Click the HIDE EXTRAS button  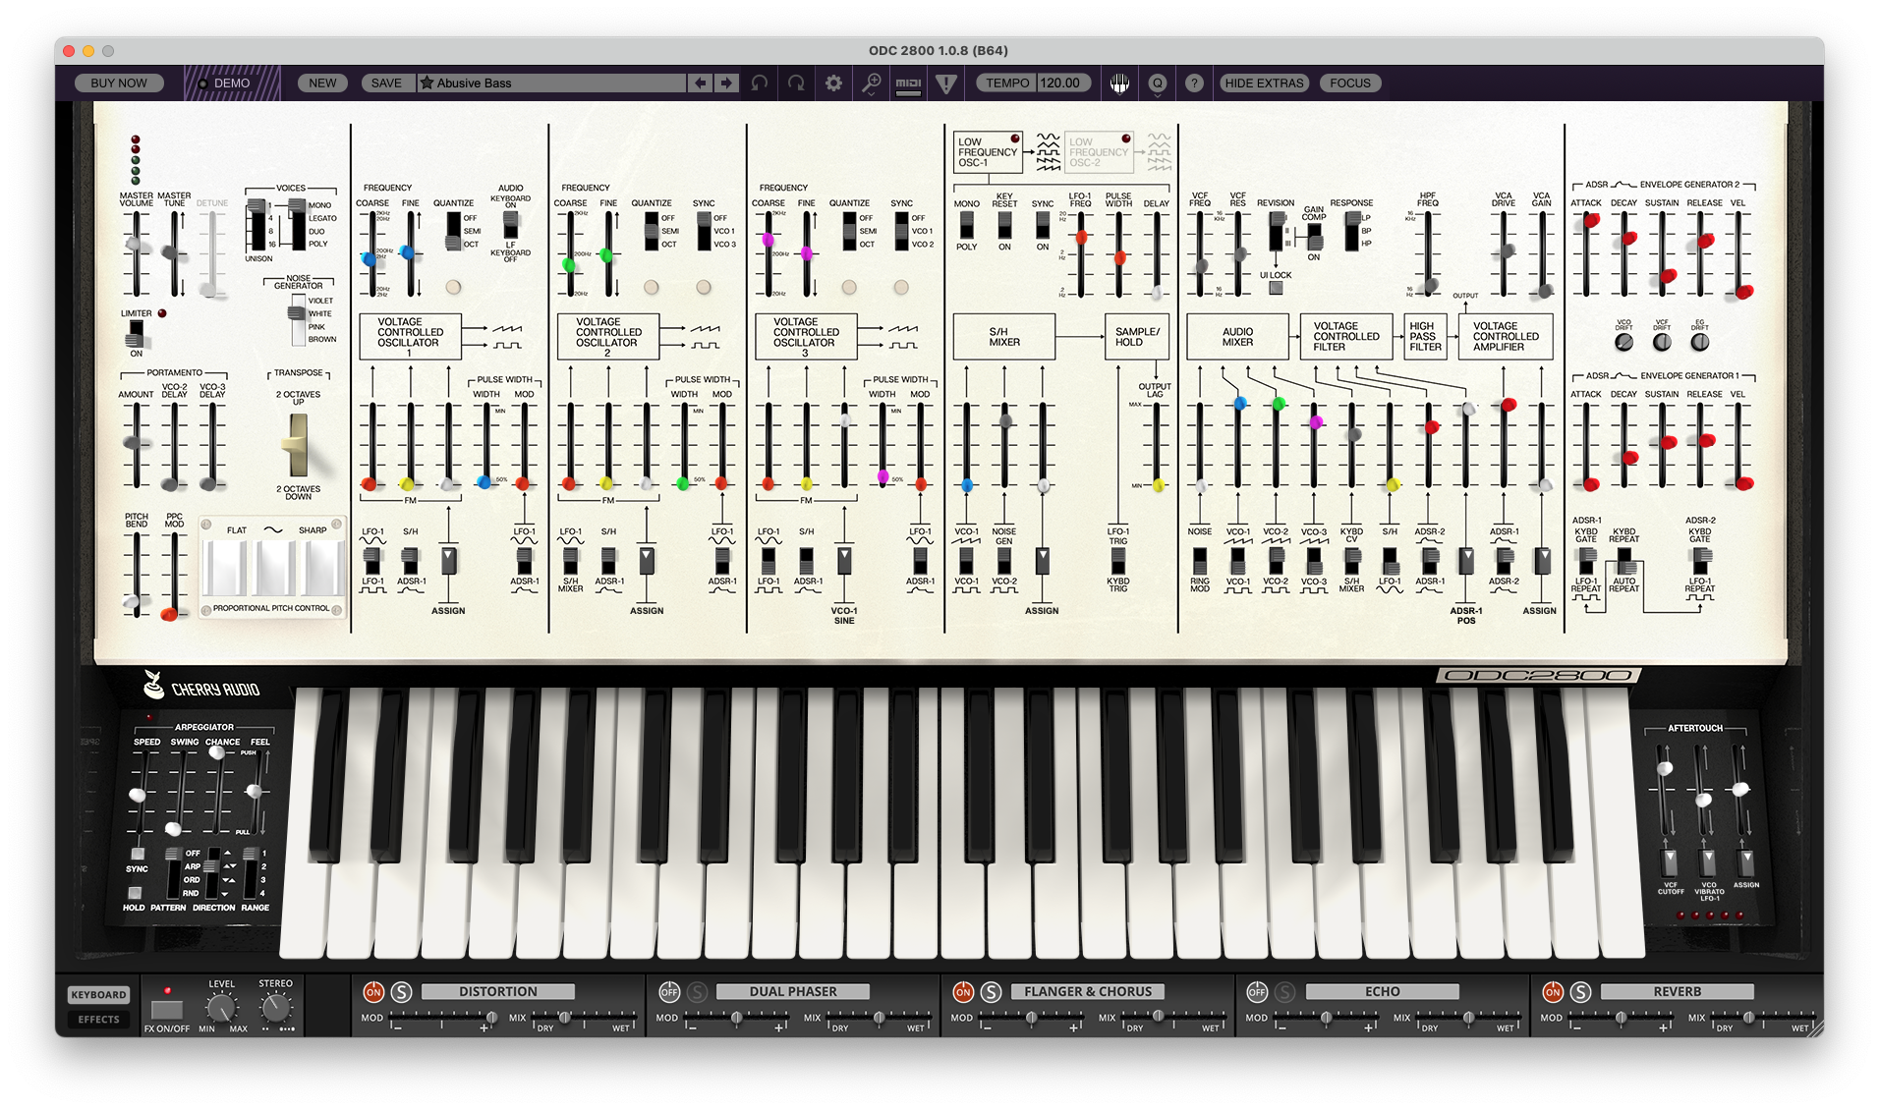click(x=1264, y=83)
